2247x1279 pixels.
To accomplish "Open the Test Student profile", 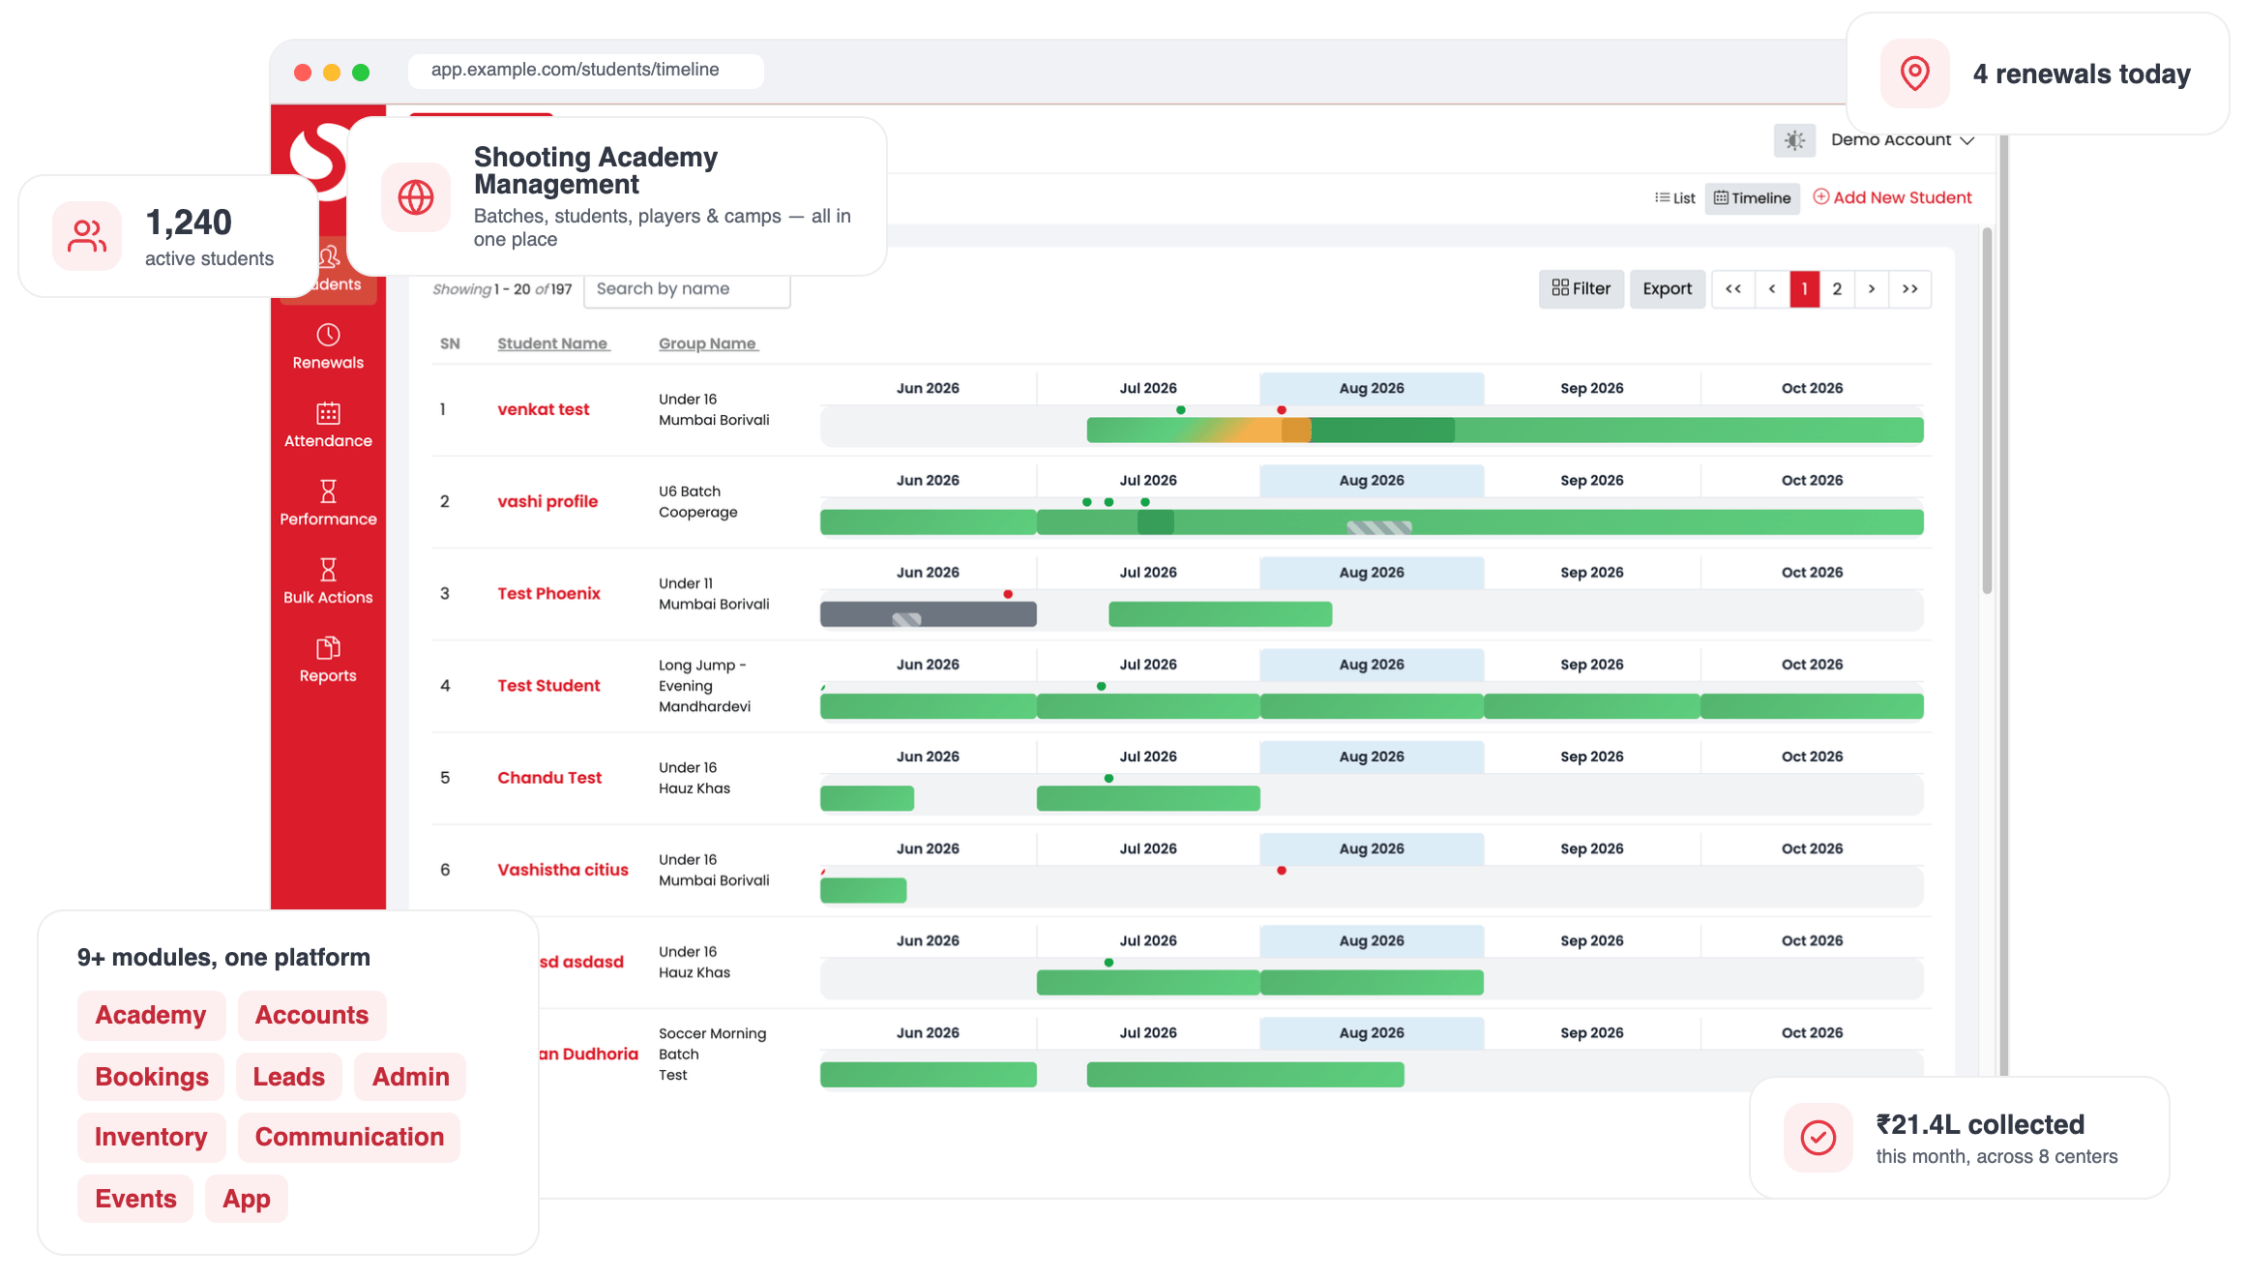I will click(x=548, y=685).
